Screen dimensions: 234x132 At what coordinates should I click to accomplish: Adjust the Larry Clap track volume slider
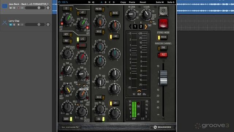pyautogui.click(x=35, y=25)
